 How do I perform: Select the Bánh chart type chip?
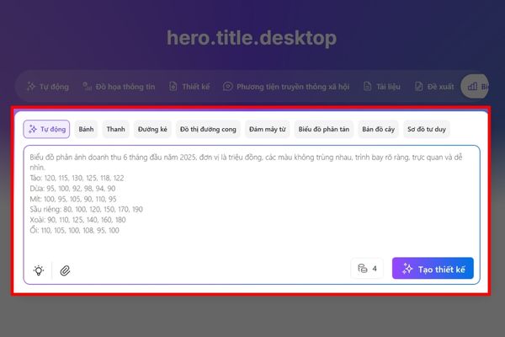pyautogui.click(x=86, y=129)
